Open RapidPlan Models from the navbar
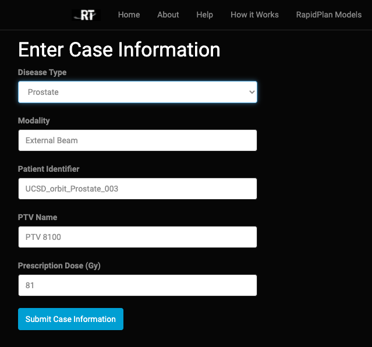This screenshot has height=347, width=372. [328, 15]
